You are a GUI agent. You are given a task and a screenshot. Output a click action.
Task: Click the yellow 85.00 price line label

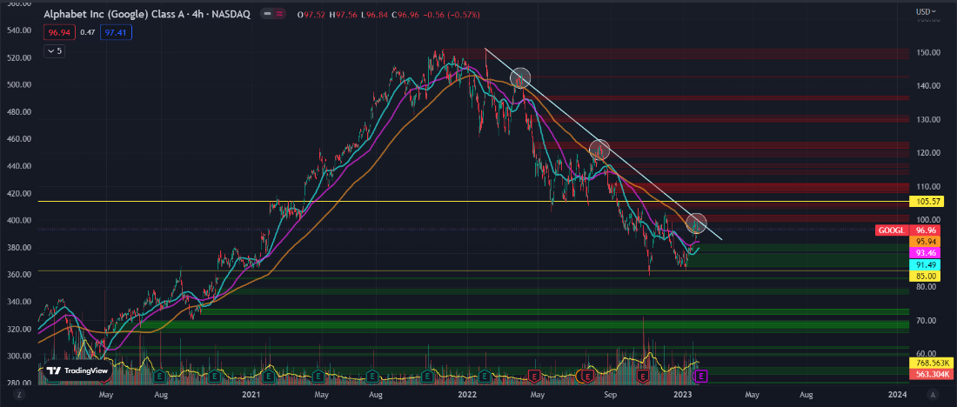pos(927,276)
